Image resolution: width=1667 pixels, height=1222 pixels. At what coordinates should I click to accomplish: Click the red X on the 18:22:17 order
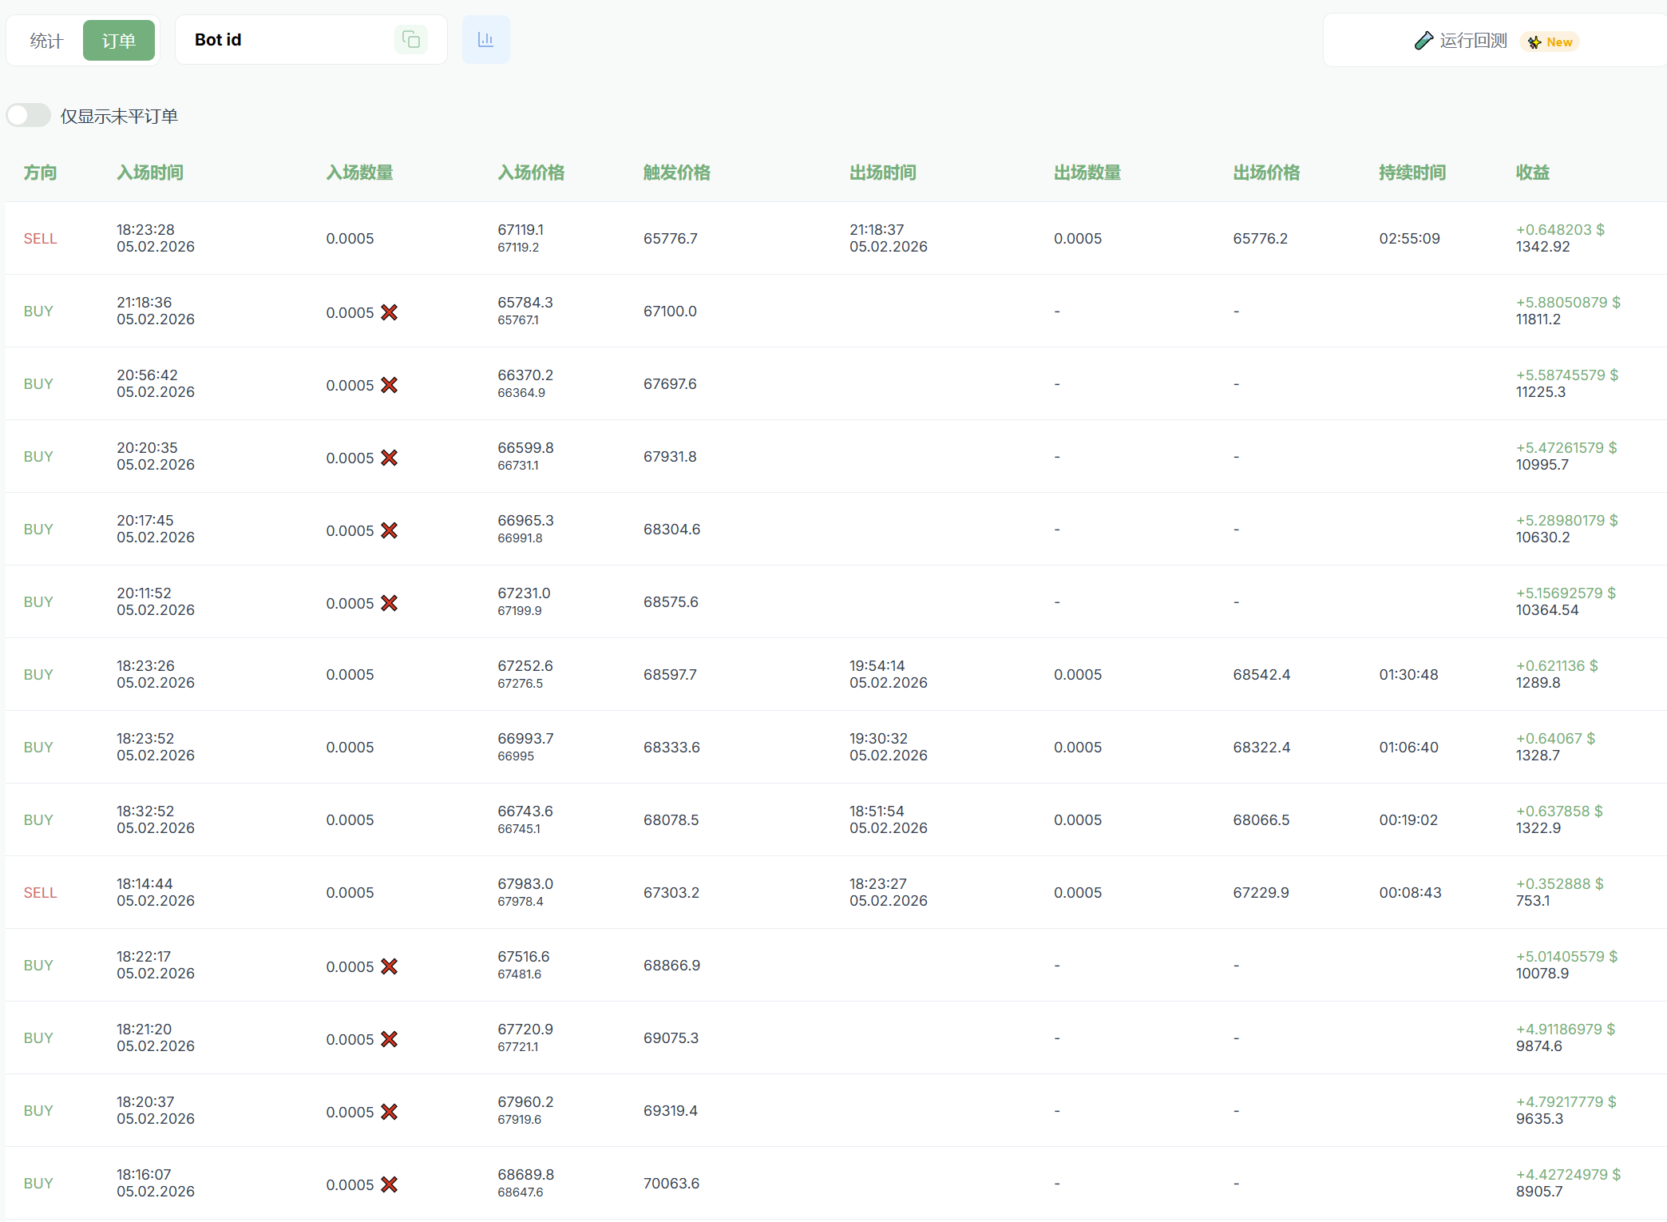coord(390,966)
